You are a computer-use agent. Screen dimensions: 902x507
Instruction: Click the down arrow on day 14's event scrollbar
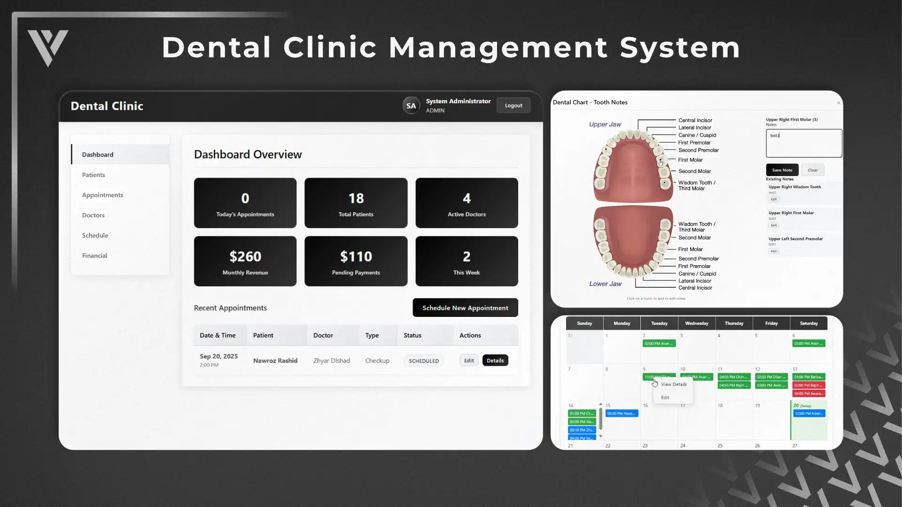click(x=601, y=437)
